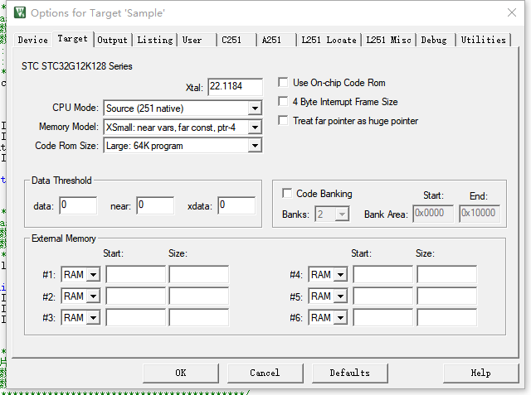
Task: Switch to the C251 tab
Action: pos(236,40)
